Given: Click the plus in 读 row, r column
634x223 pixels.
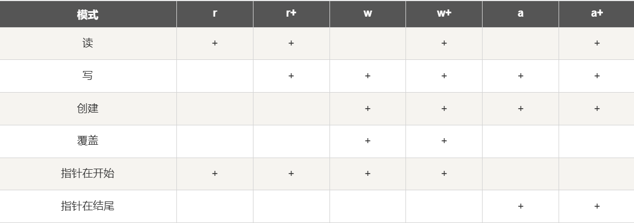Looking at the screenshot, I should pos(215,43).
